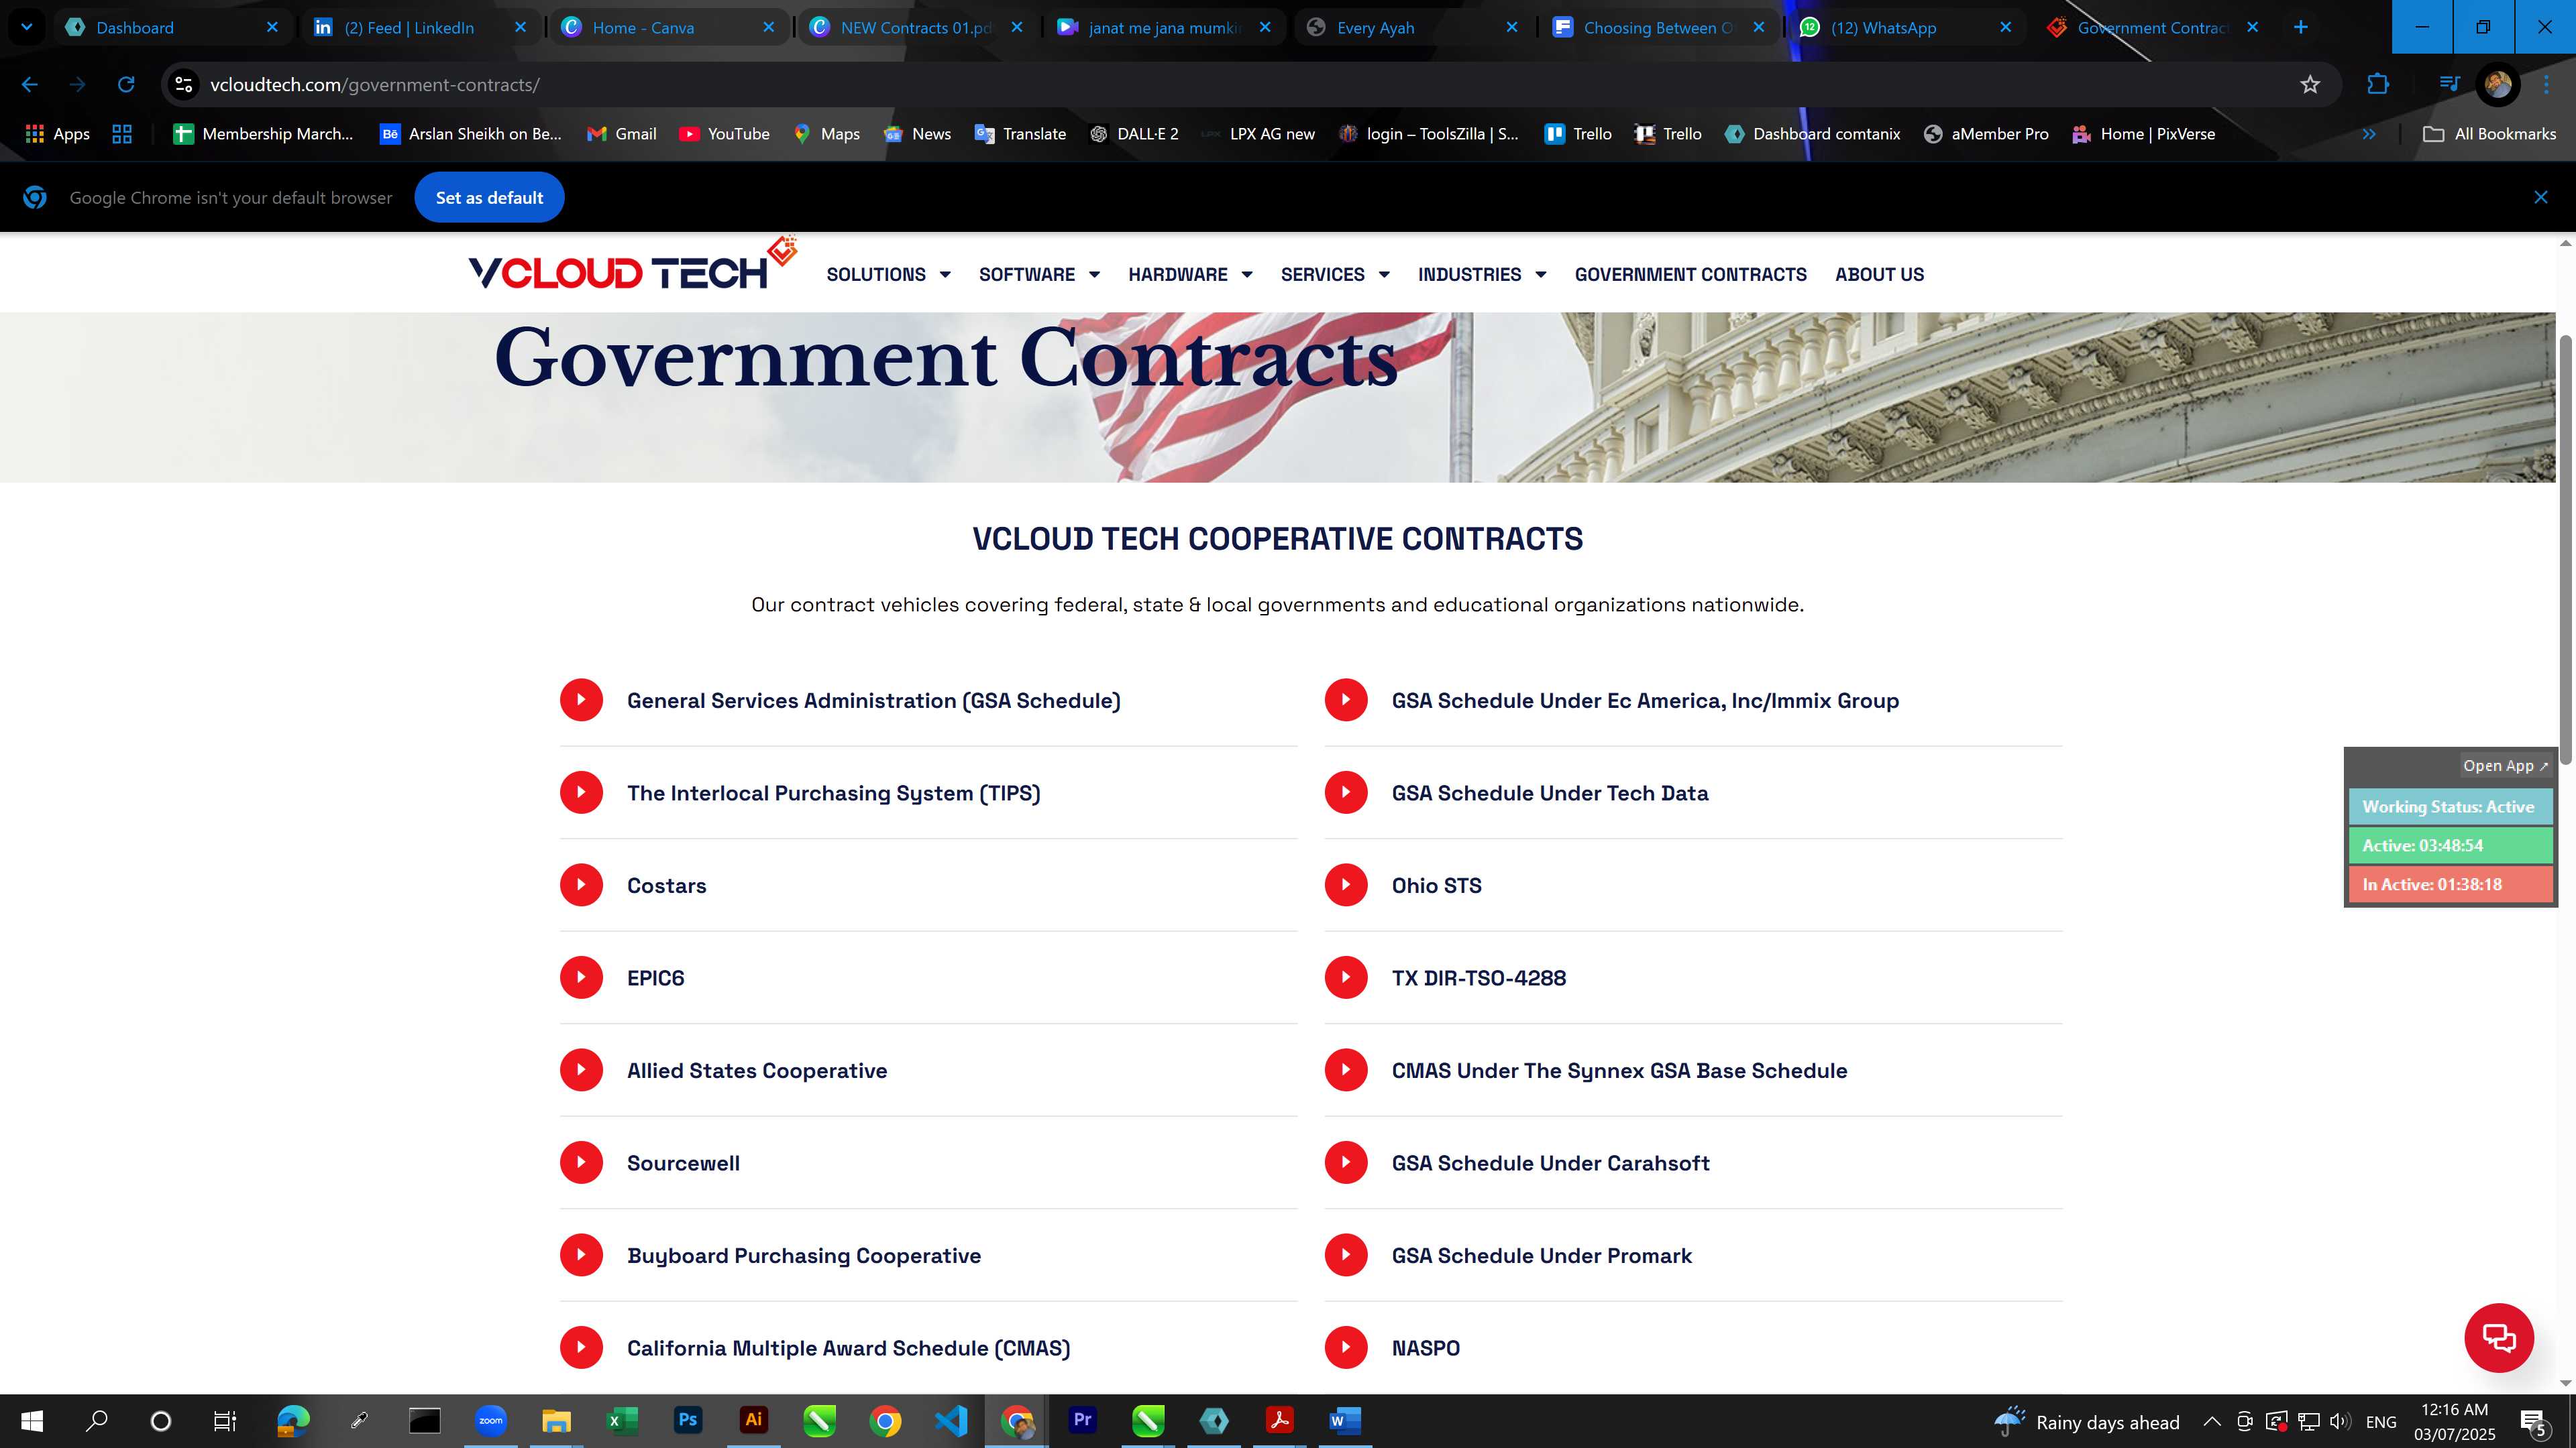
Task: Dismiss the default browser notification bar
Action: click(2540, 198)
